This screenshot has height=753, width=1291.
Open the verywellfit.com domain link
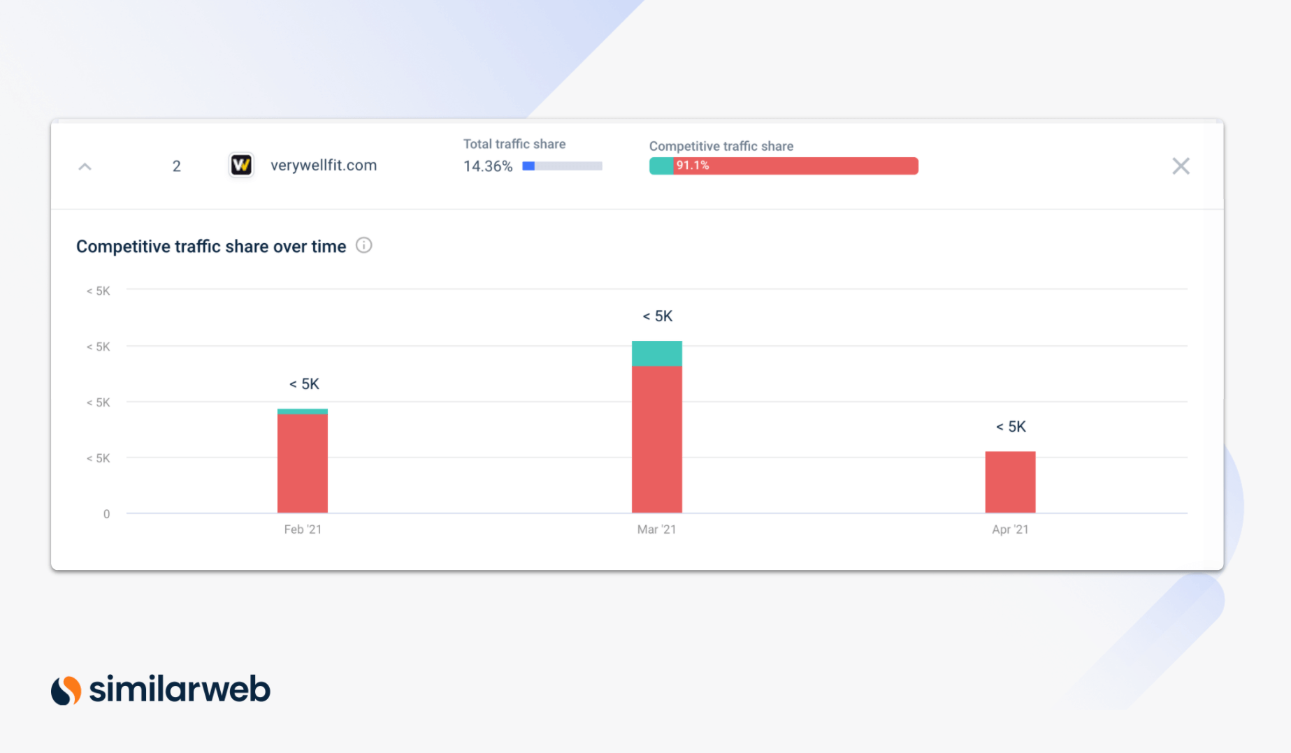(324, 166)
